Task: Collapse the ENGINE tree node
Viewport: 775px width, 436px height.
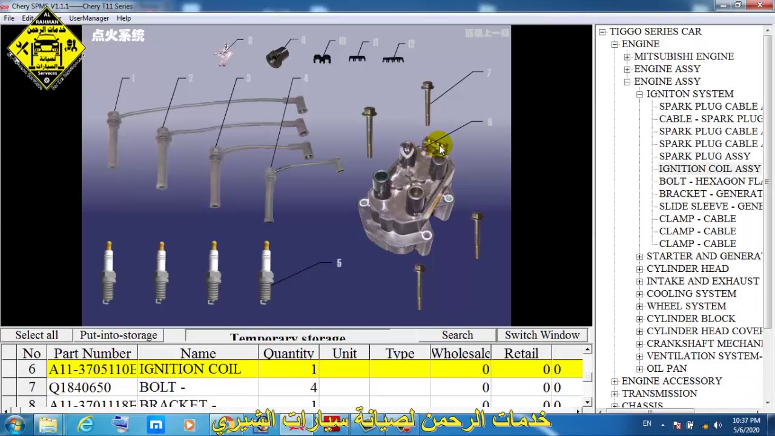Action: tap(615, 44)
